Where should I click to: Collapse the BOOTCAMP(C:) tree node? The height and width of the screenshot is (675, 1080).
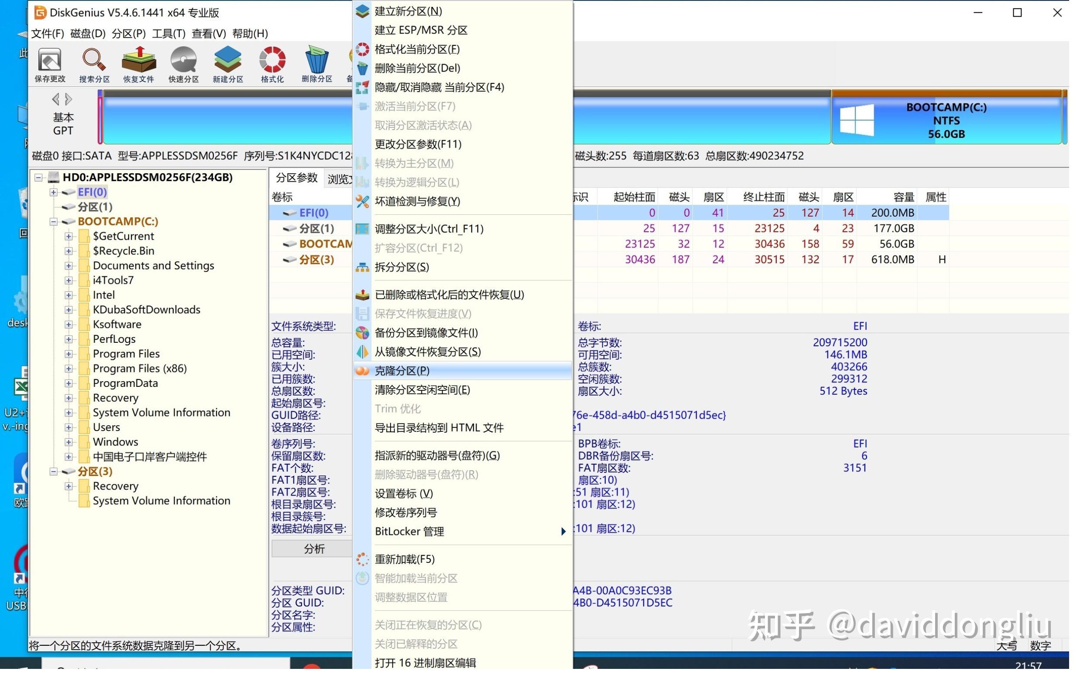click(x=53, y=221)
